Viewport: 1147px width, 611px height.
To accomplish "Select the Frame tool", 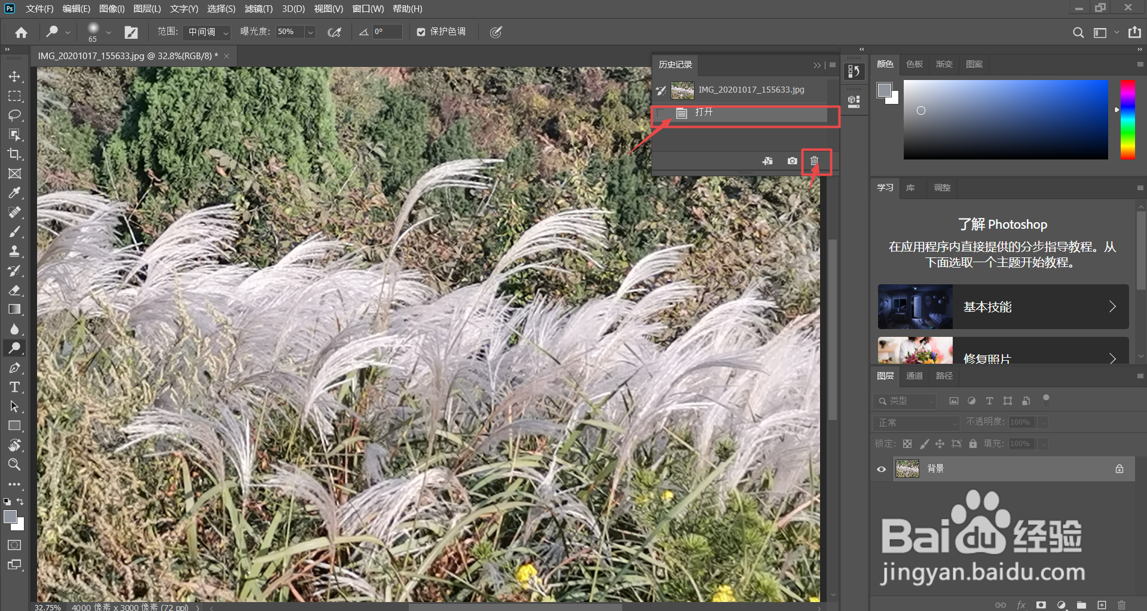I will [x=14, y=174].
